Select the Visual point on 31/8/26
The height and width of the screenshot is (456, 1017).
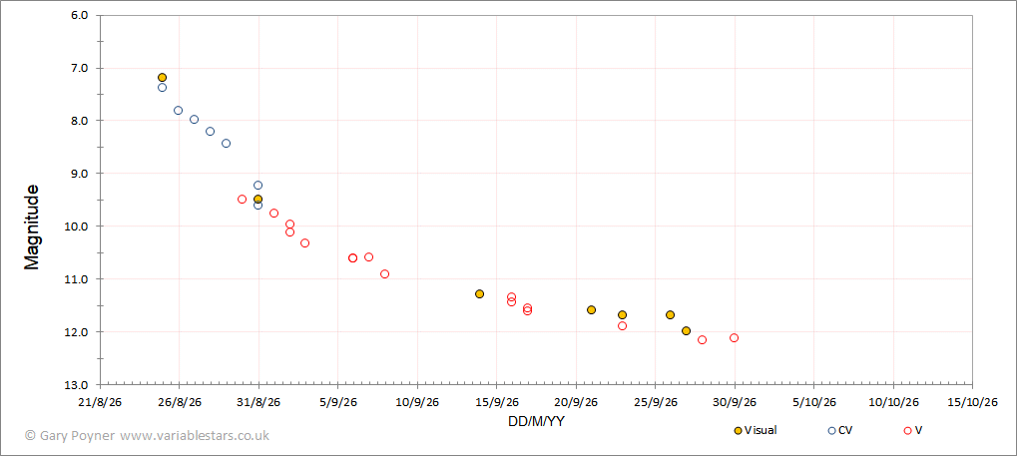(x=257, y=200)
